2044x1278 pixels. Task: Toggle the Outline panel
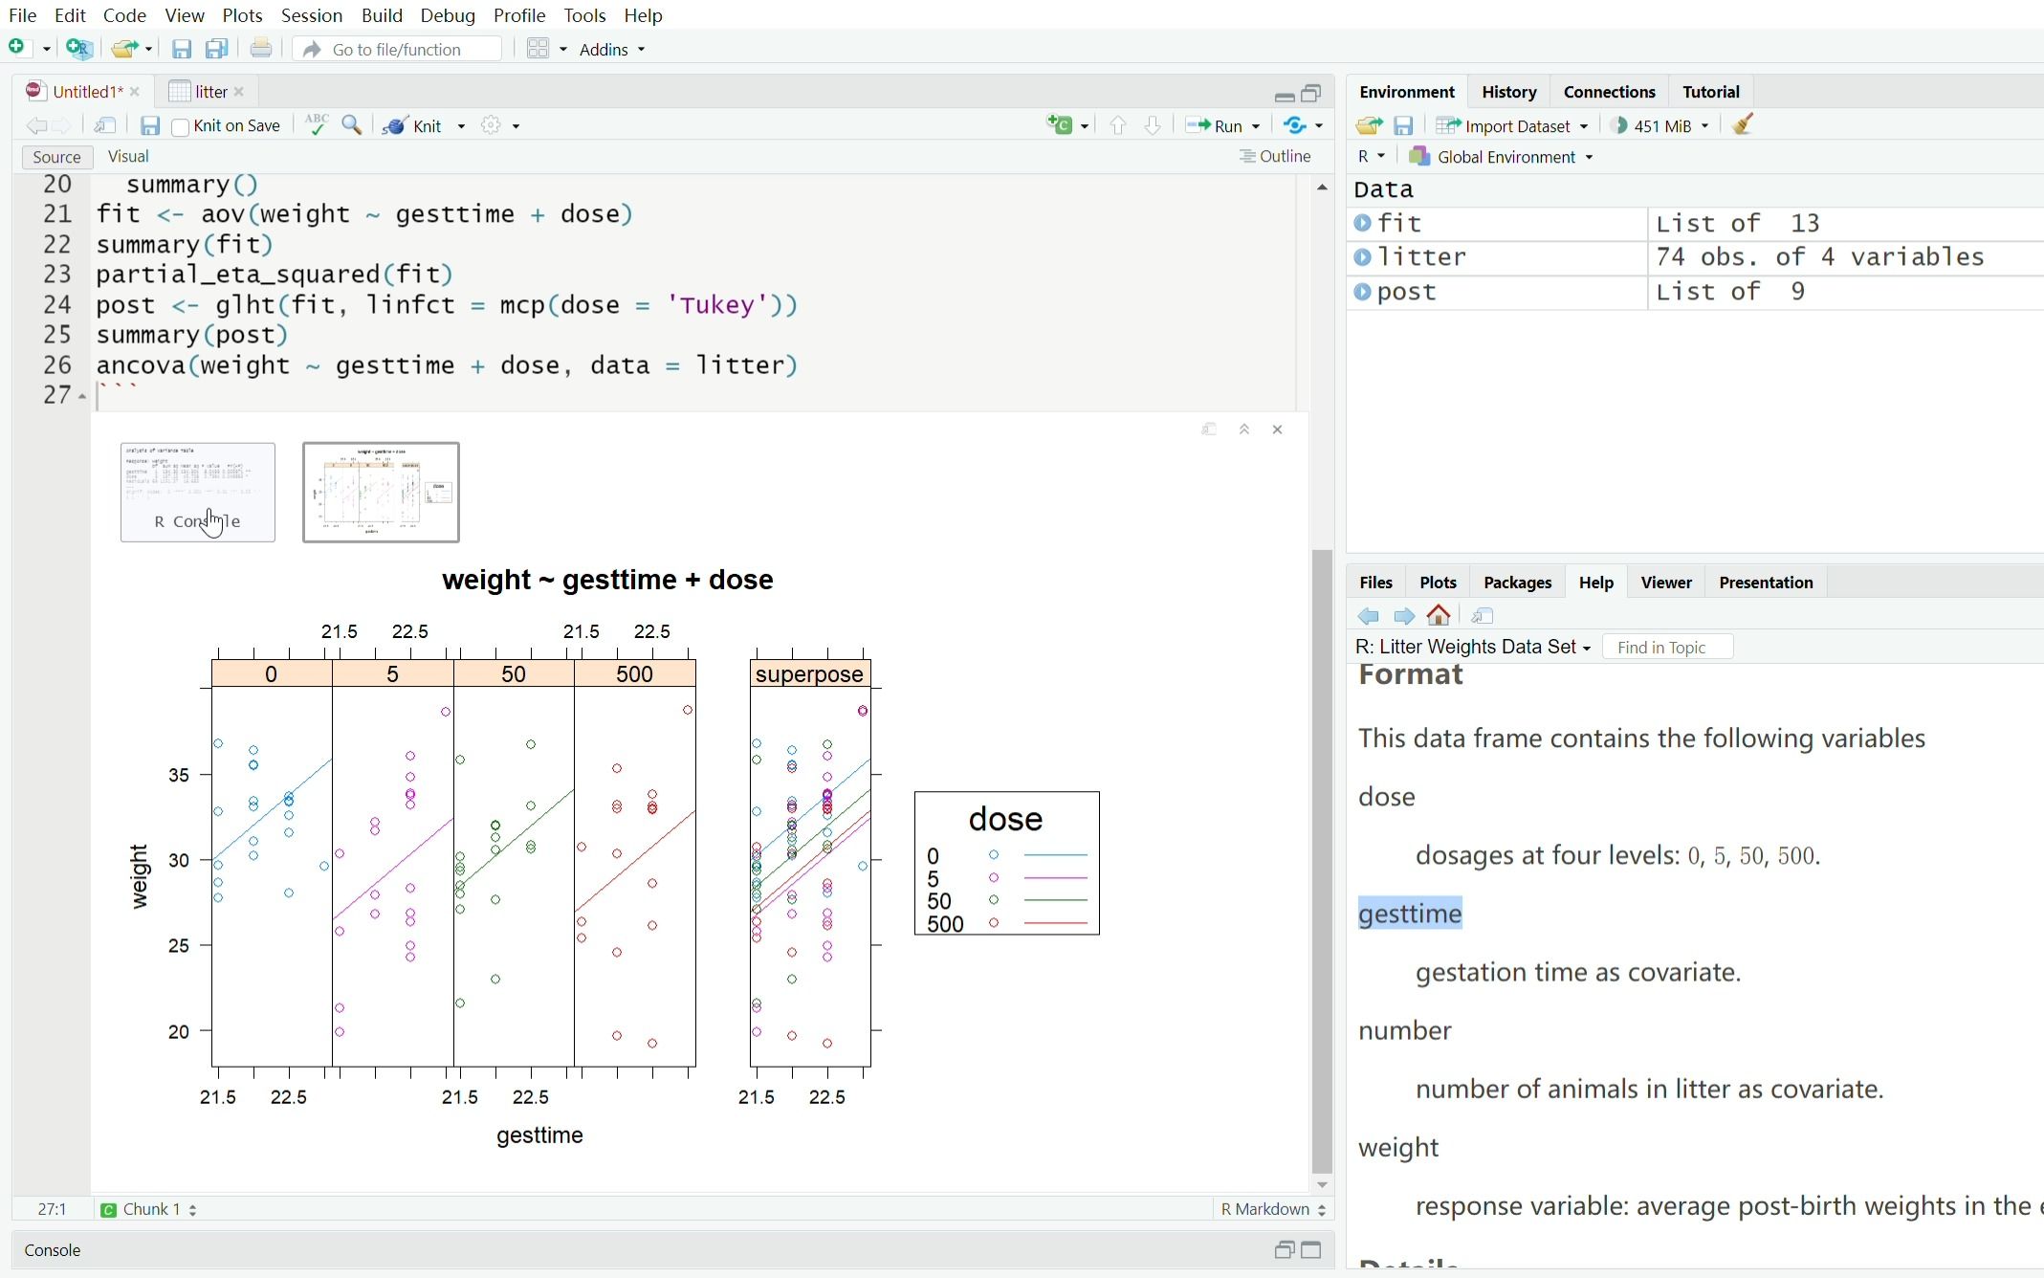pos(1275,157)
